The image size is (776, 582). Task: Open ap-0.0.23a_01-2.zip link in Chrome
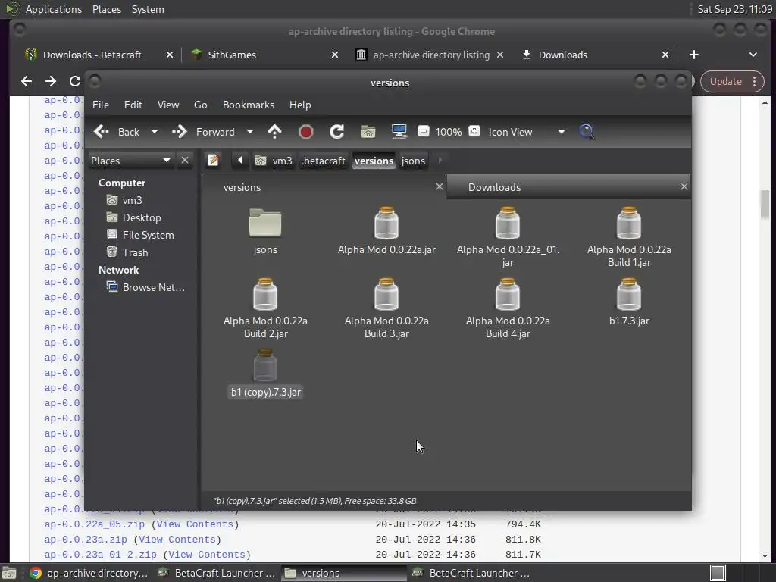[x=101, y=555]
